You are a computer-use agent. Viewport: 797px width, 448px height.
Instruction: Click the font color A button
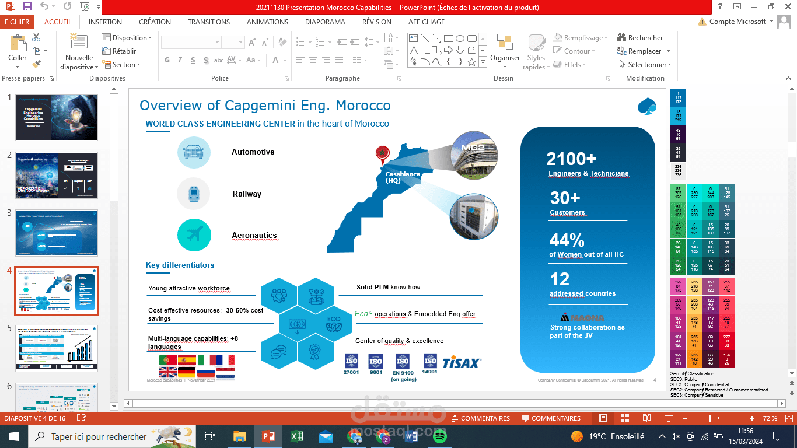tap(274, 60)
